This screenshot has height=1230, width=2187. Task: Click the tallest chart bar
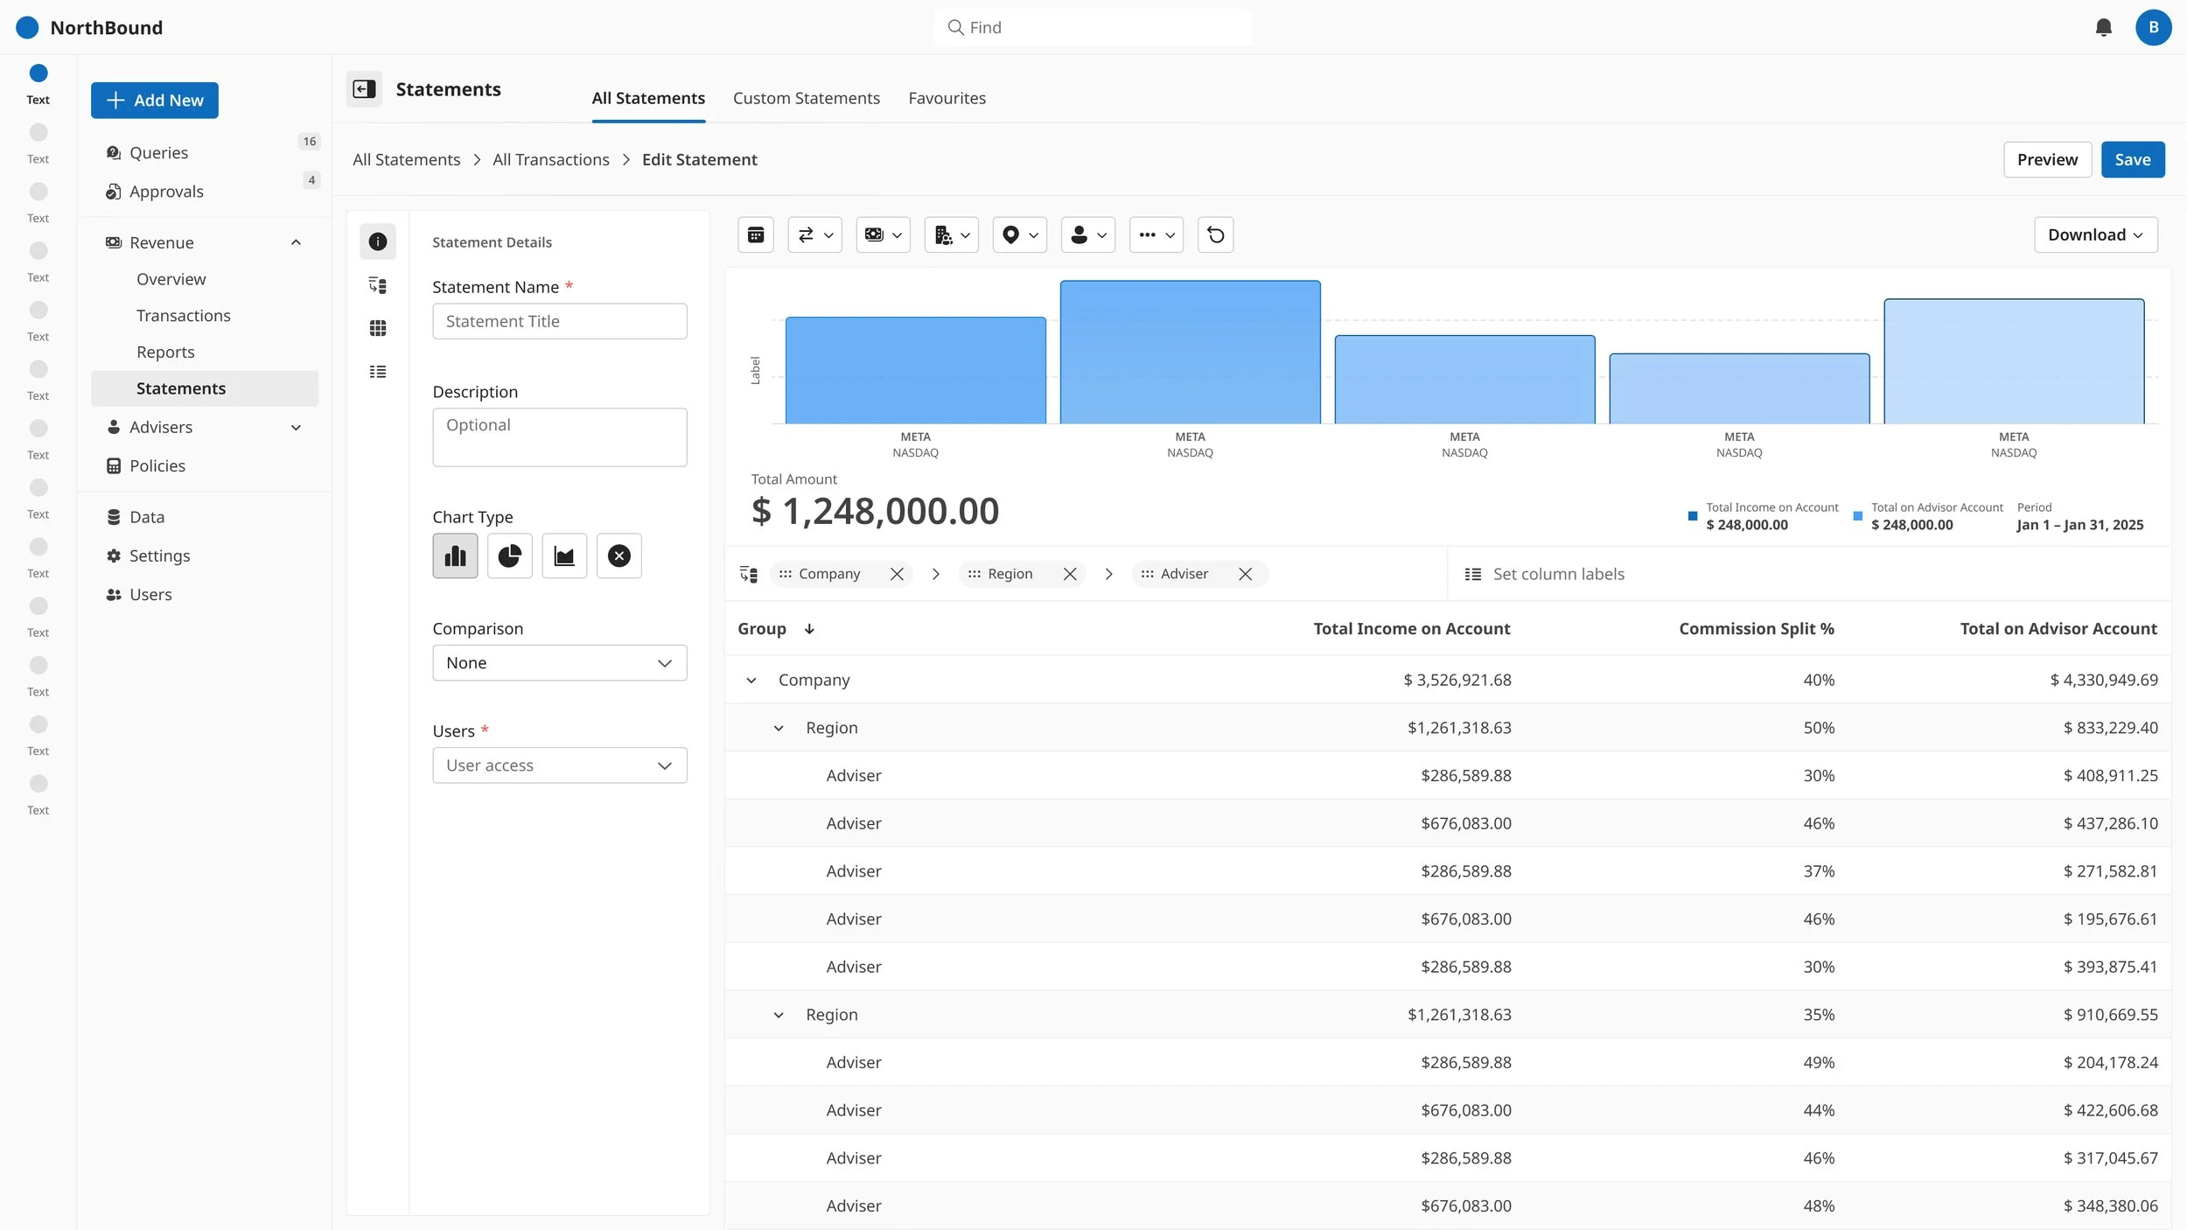[x=1190, y=352]
